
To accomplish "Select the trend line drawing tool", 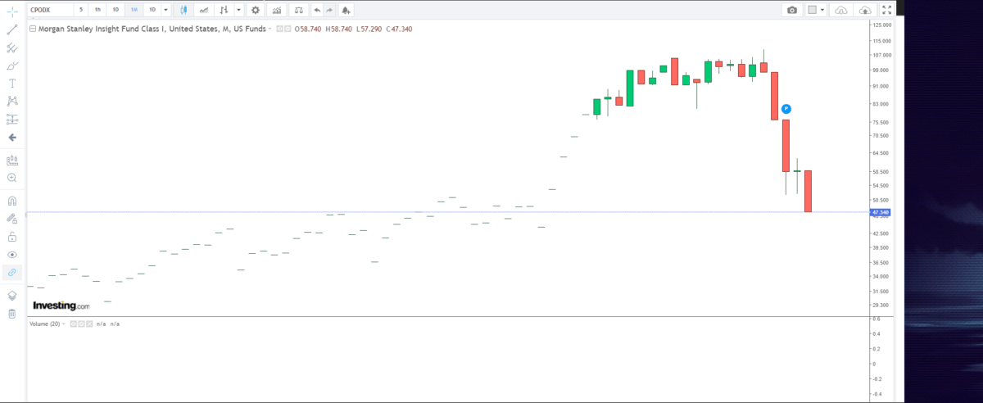I will coord(12,29).
